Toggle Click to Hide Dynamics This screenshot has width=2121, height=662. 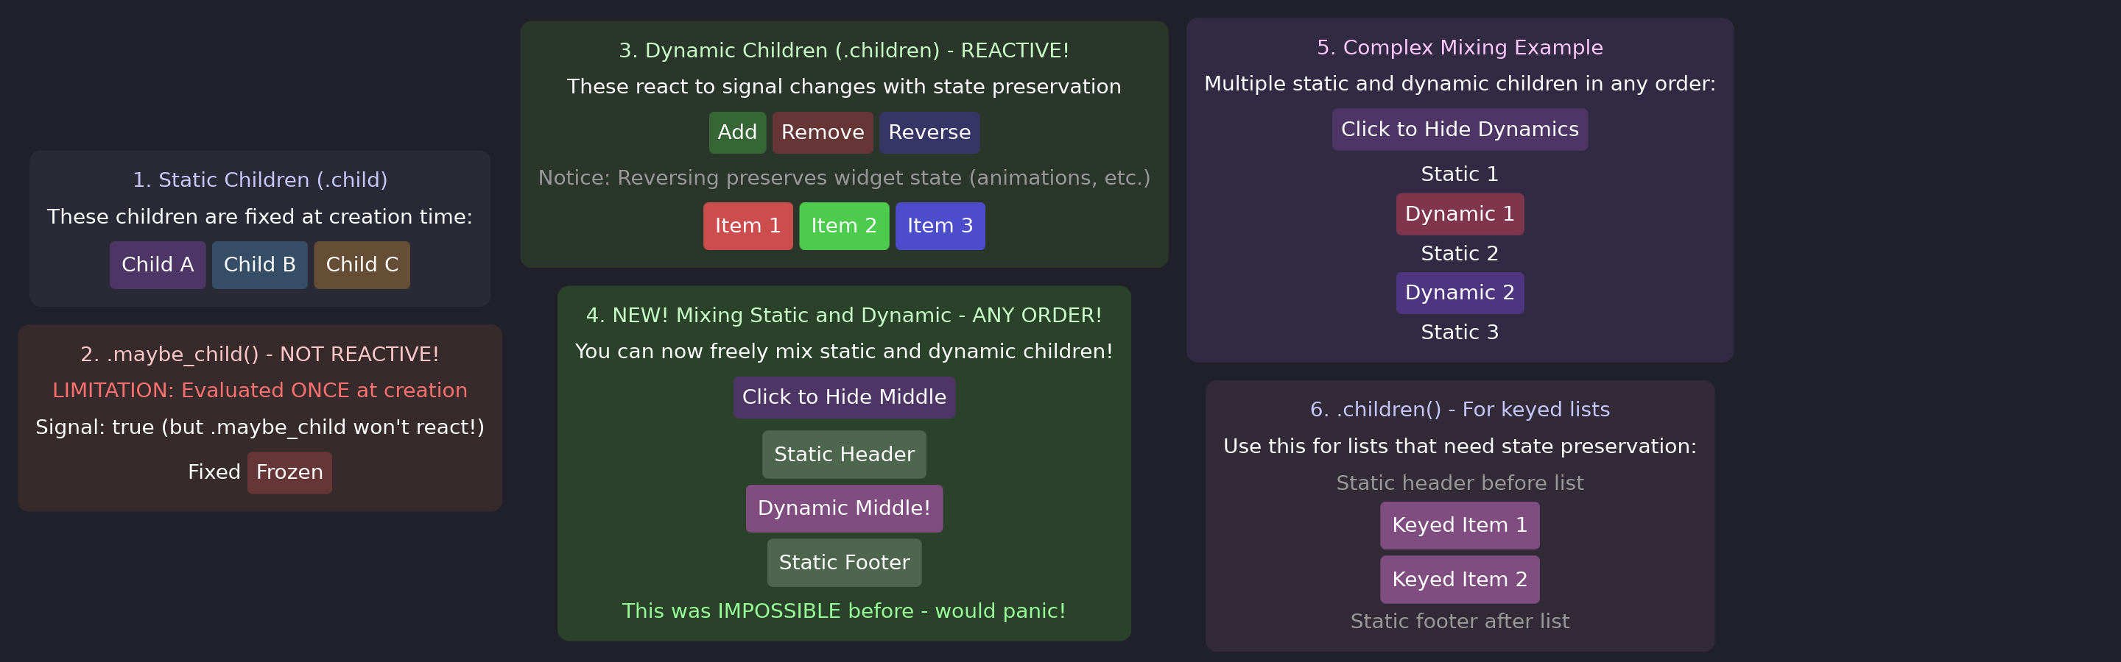click(1459, 128)
